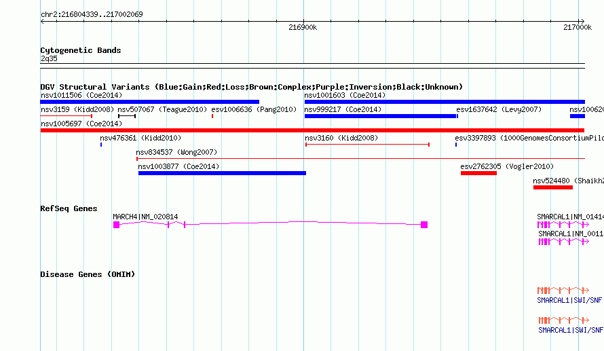
Task: Click the blue nsv1011506 gain variant bar
Action: click(150, 102)
